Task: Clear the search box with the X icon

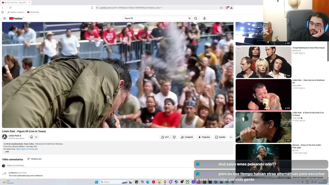Action: [189, 18]
